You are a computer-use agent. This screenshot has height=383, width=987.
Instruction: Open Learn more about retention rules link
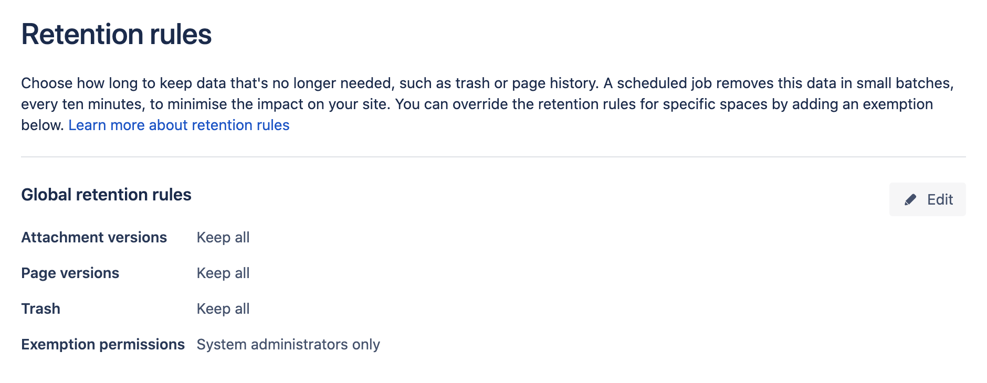178,125
